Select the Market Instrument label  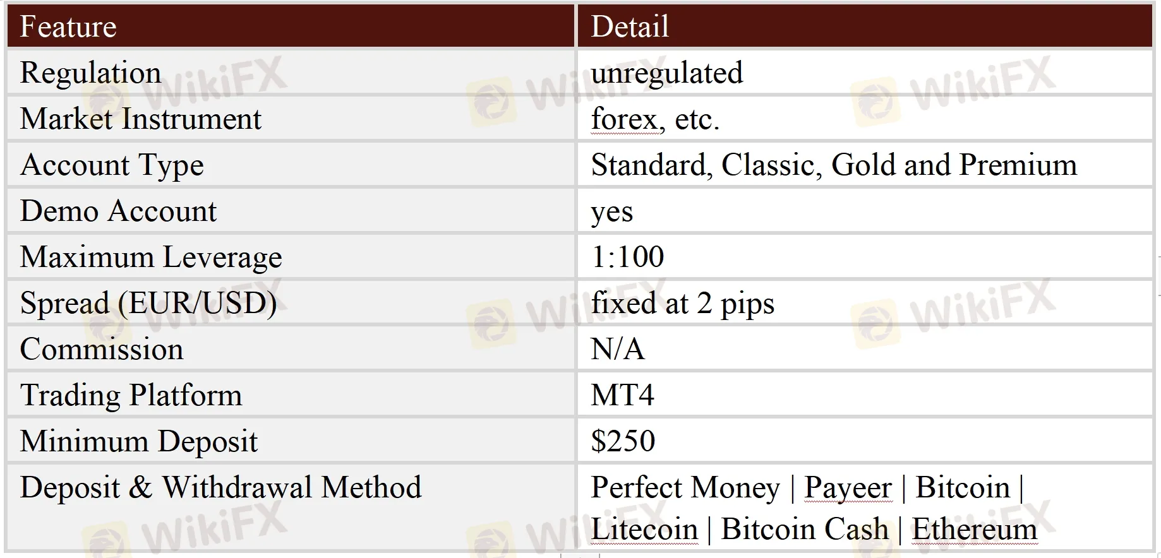tap(140, 119)
